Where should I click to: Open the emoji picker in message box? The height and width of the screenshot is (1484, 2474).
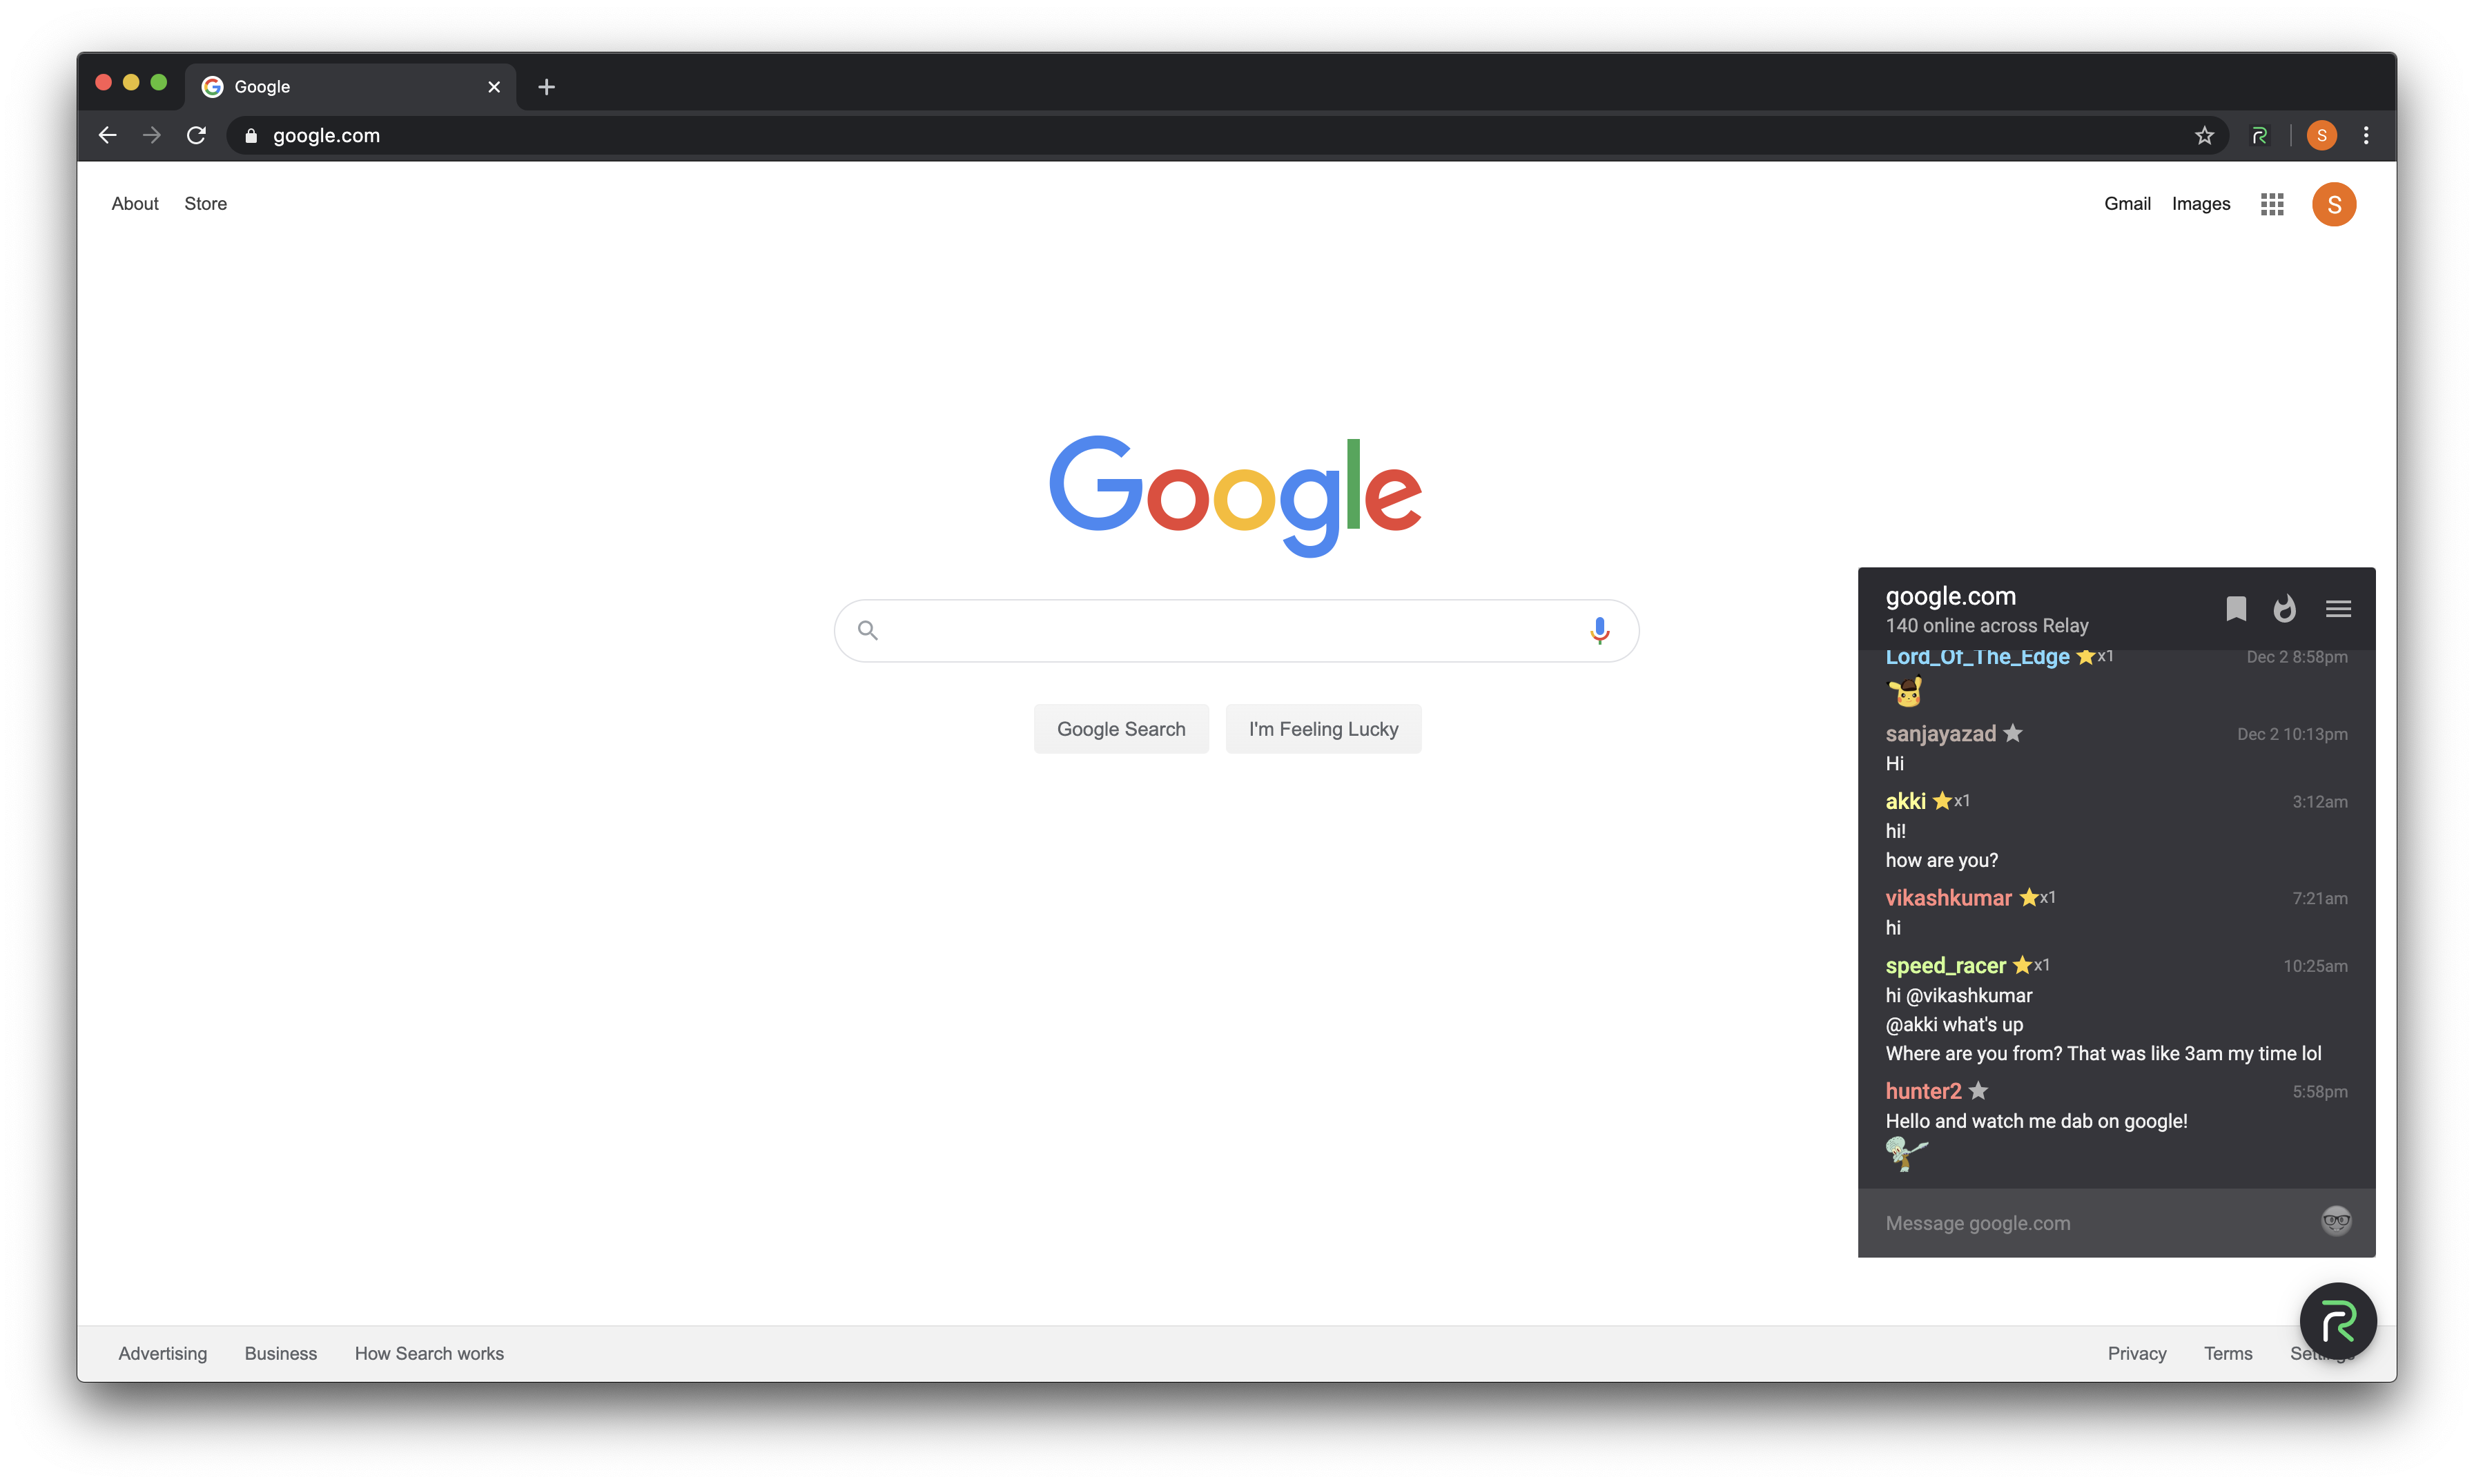pyautogui.click(x=2336, y=1221)
